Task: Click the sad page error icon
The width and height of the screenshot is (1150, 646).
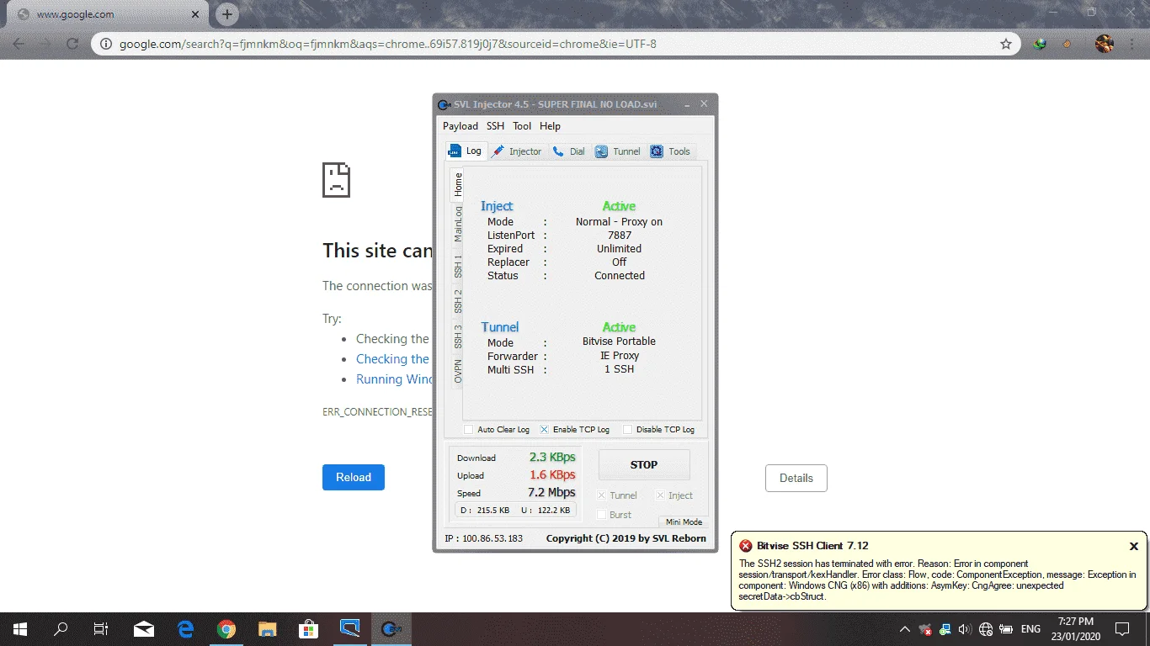Action: pos(336,180)
